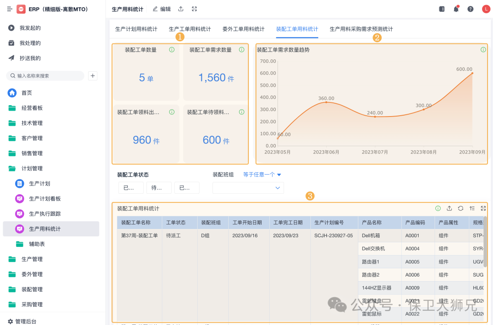The width and height of the screenshot is (493, 325).
Task: Toggle the 待… status filter option
Action: click(158, 188)
